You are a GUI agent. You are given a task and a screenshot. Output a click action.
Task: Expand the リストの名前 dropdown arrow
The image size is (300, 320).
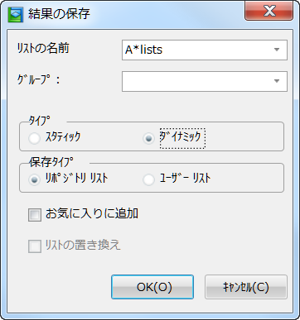coord(277,50)
